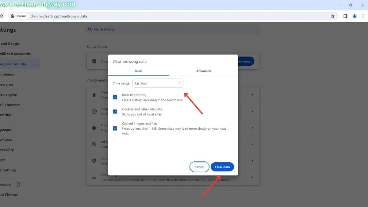Click the Site settings sliders icon
The image size is (368, 207).
pos(94,177)
